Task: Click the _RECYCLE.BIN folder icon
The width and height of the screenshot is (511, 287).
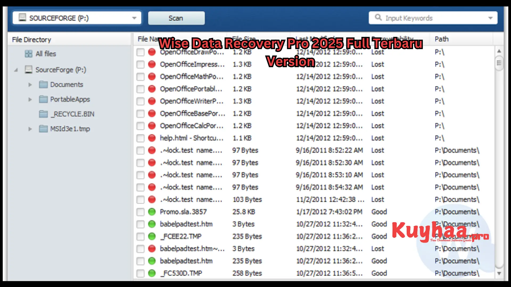Action: coord(43,114)
